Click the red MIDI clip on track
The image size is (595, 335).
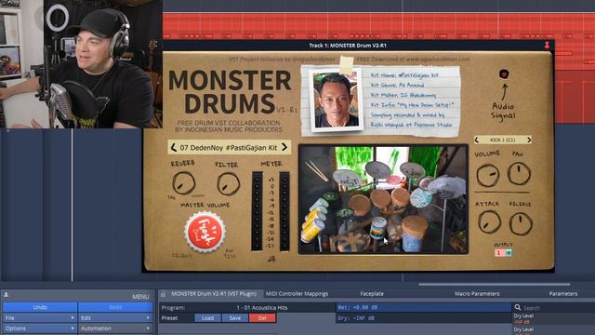coord(378,26)
